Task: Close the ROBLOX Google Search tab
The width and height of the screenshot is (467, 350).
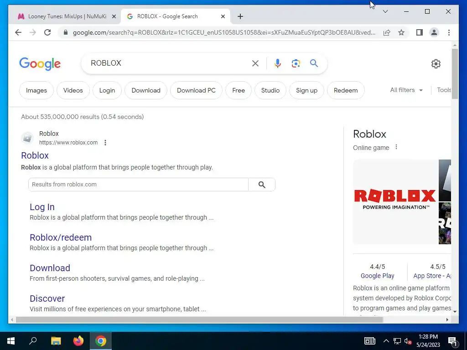Action: 223,17
